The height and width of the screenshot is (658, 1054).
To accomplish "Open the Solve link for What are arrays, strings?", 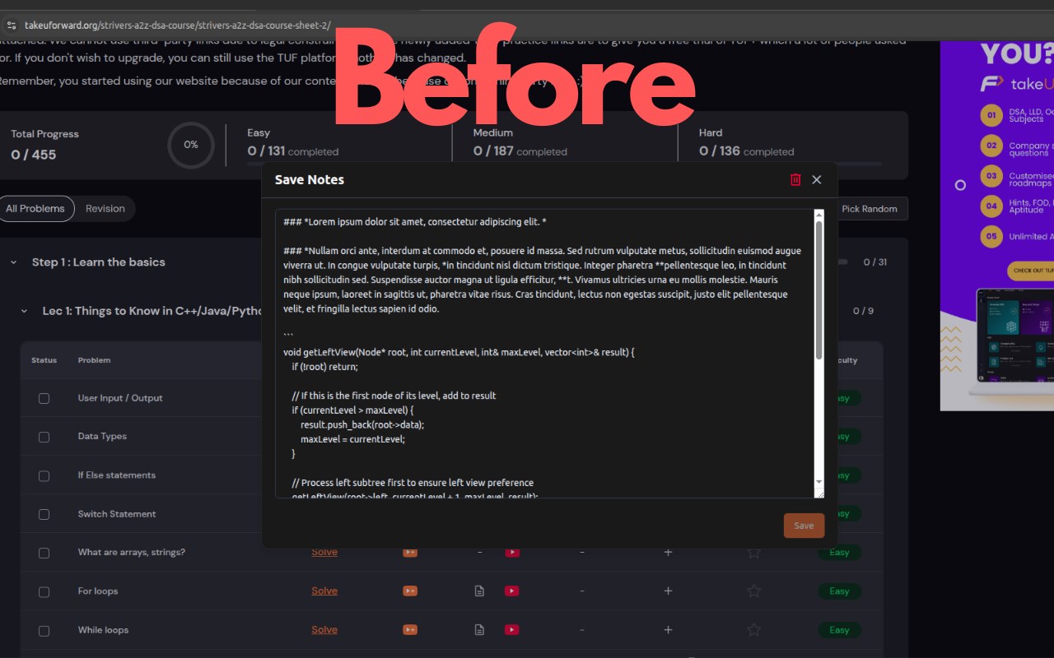I will click(324, 552).
